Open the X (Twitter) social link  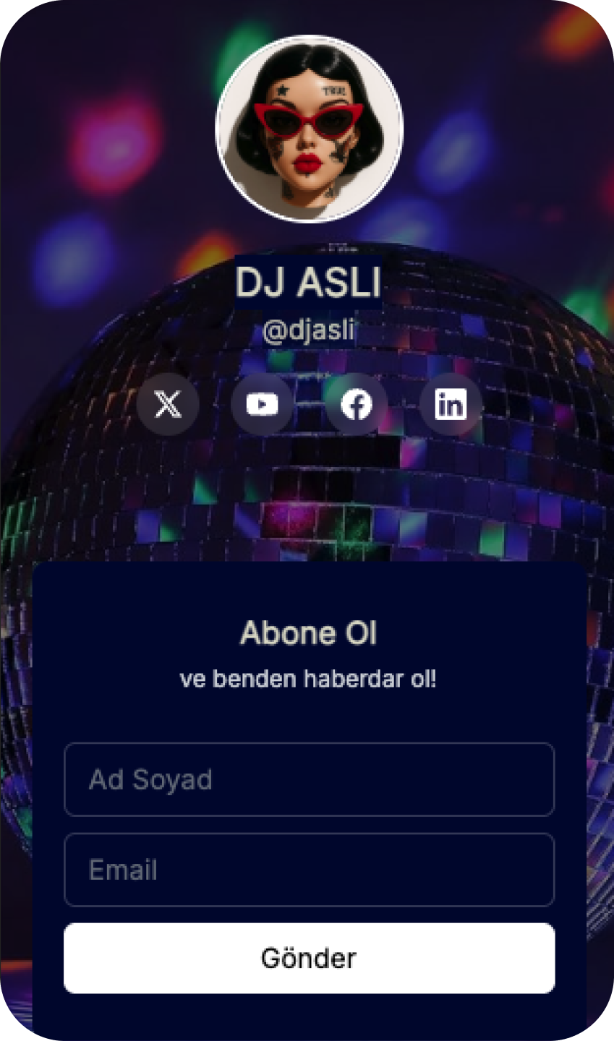168,404
